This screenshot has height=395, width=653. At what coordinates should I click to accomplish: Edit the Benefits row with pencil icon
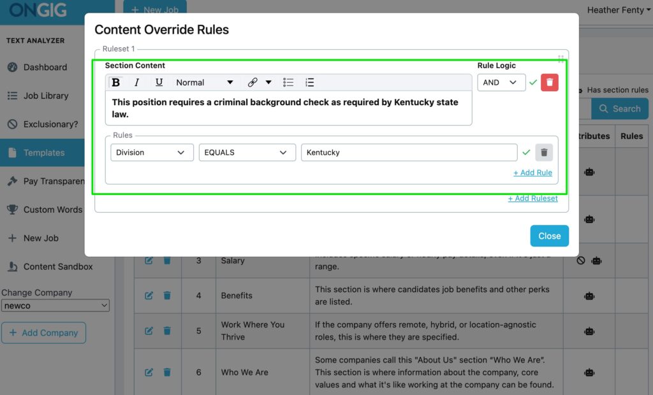pos(149,296)
